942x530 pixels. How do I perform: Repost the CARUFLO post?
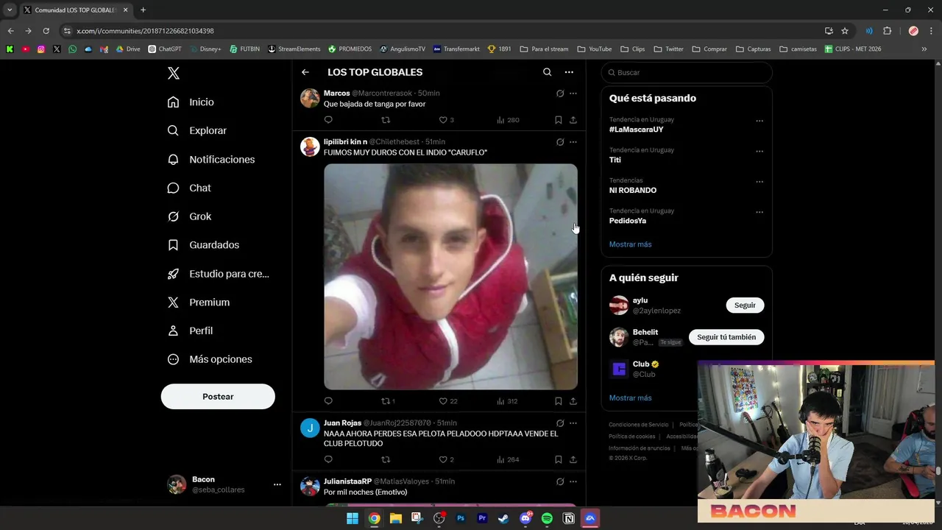388,401
